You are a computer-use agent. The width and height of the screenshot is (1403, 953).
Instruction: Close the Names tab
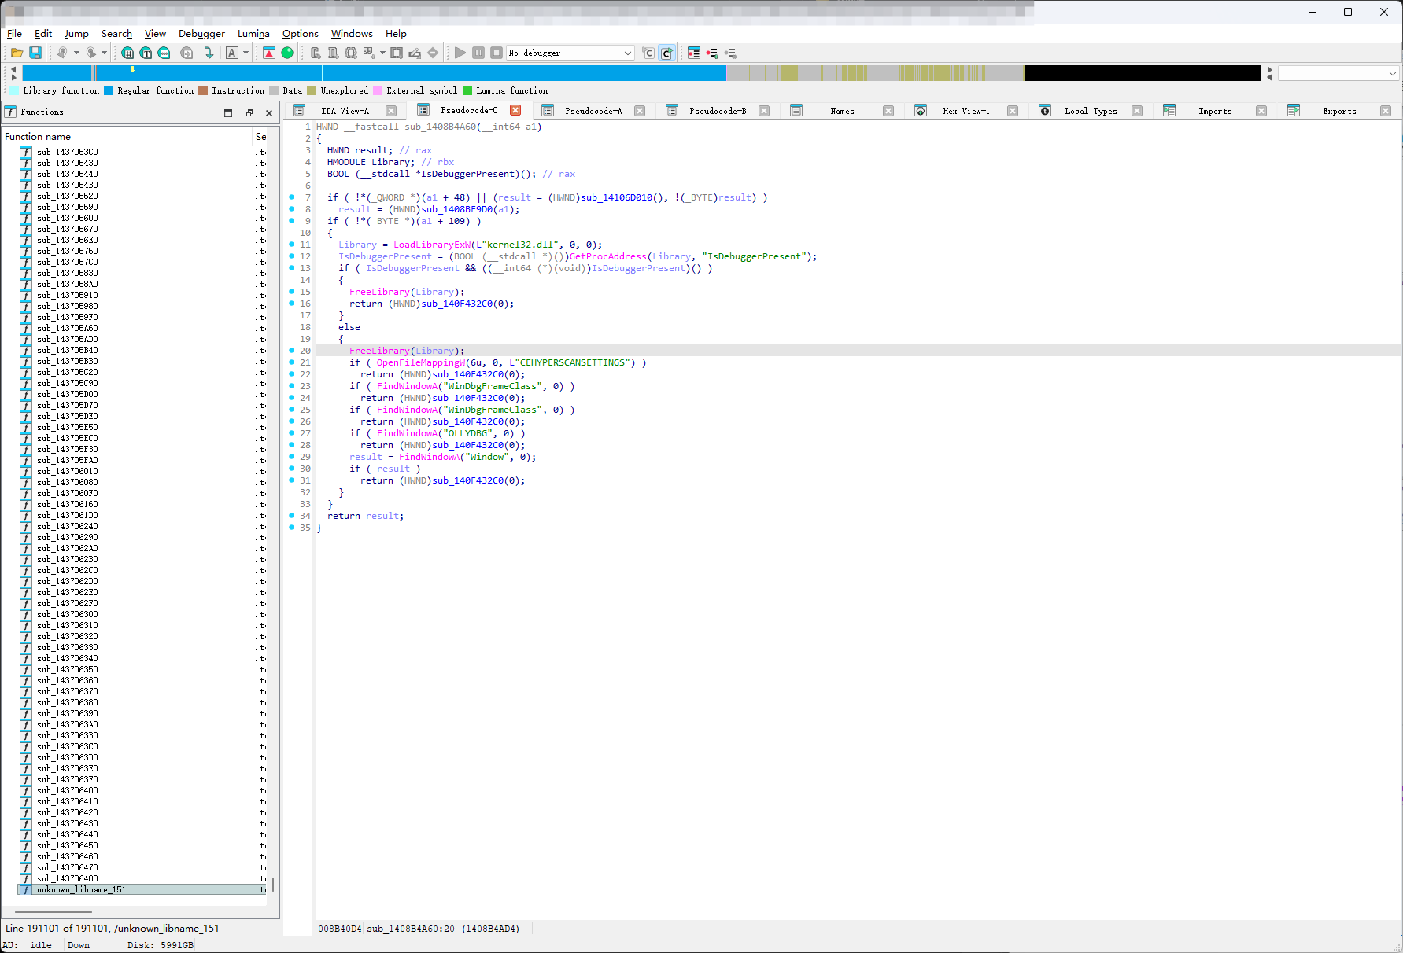tap(888, 111)
